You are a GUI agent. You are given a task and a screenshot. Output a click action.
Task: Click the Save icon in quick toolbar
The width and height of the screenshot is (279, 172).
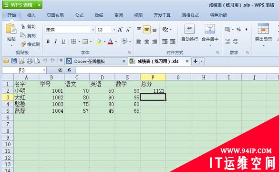(x=14, y=61)
